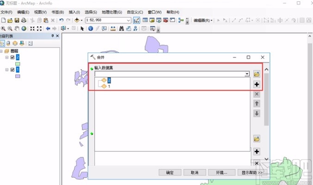This screenshot has height=185, width=313.
Task: Open the Catalog window icon
Action: click(x=152, y=20)
